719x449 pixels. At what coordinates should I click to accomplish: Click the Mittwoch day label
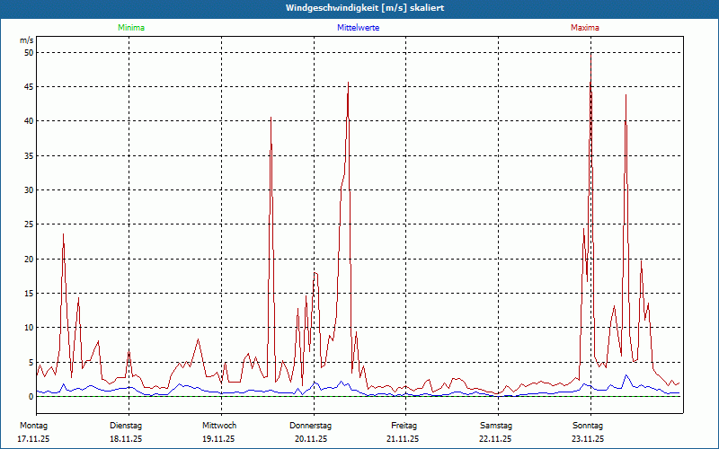click(219, 425)
